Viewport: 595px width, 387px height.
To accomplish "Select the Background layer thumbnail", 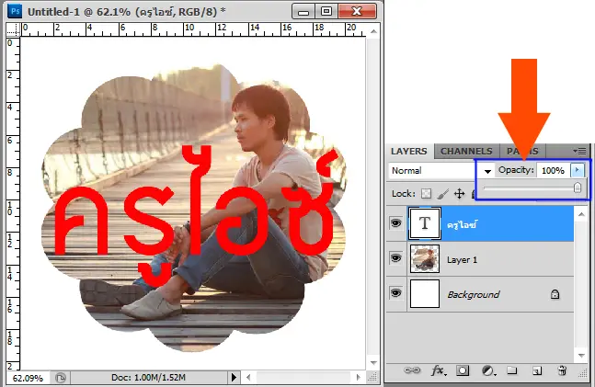I will click(x=425, y=293).
